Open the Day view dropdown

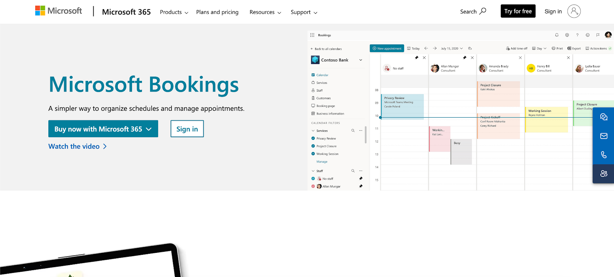[x=539, y=48]
